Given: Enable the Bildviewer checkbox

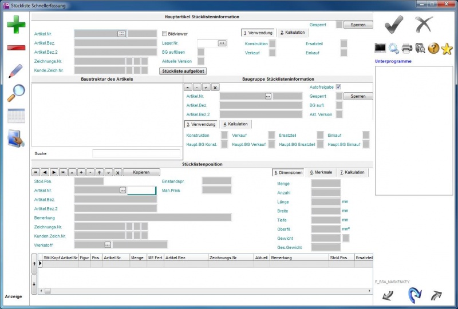Looking at the screenshot, I should coord(164,34).
